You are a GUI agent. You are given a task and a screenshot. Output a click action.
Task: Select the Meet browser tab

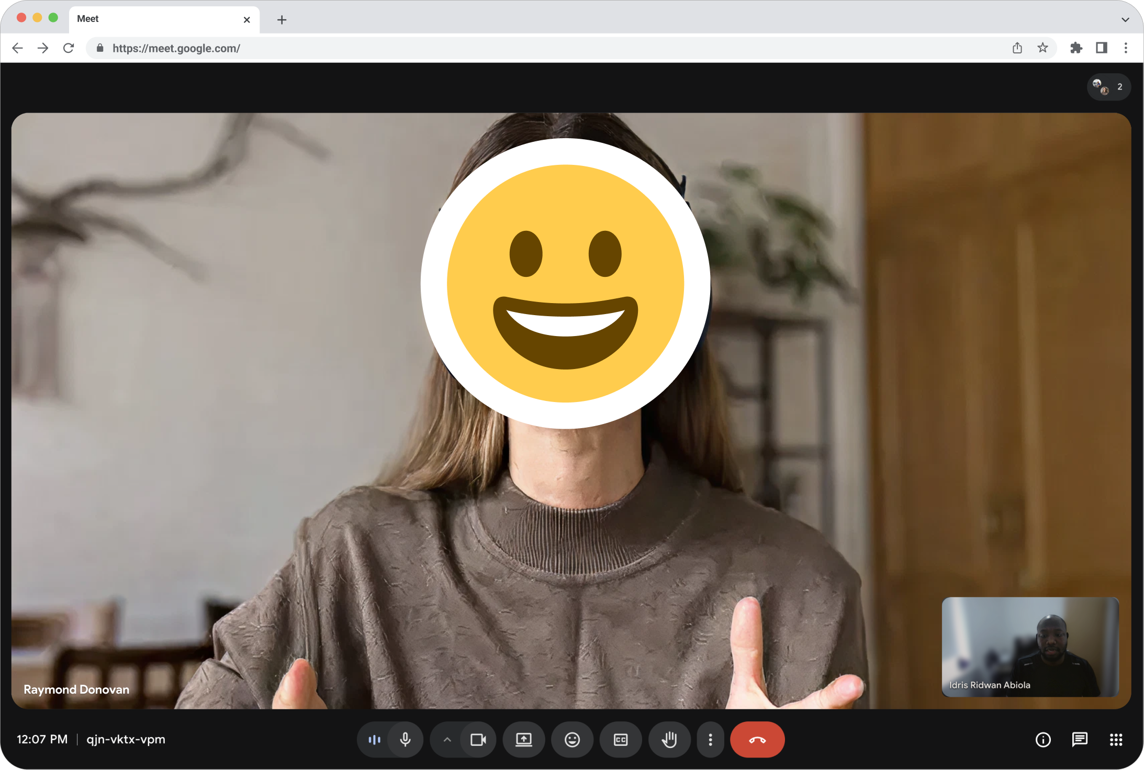point(164,19)
